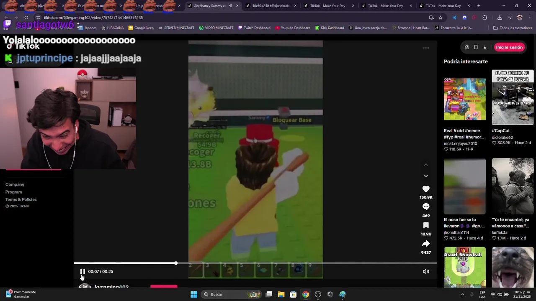Screen dimensions: 536x301
Task: Open the SERVER MINECRAFT bookmark
Action: pos(176,28)
